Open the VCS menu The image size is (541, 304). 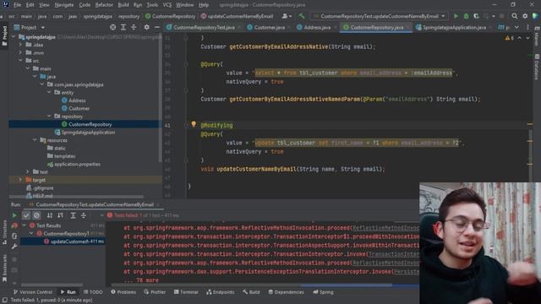tap(167, 5)
